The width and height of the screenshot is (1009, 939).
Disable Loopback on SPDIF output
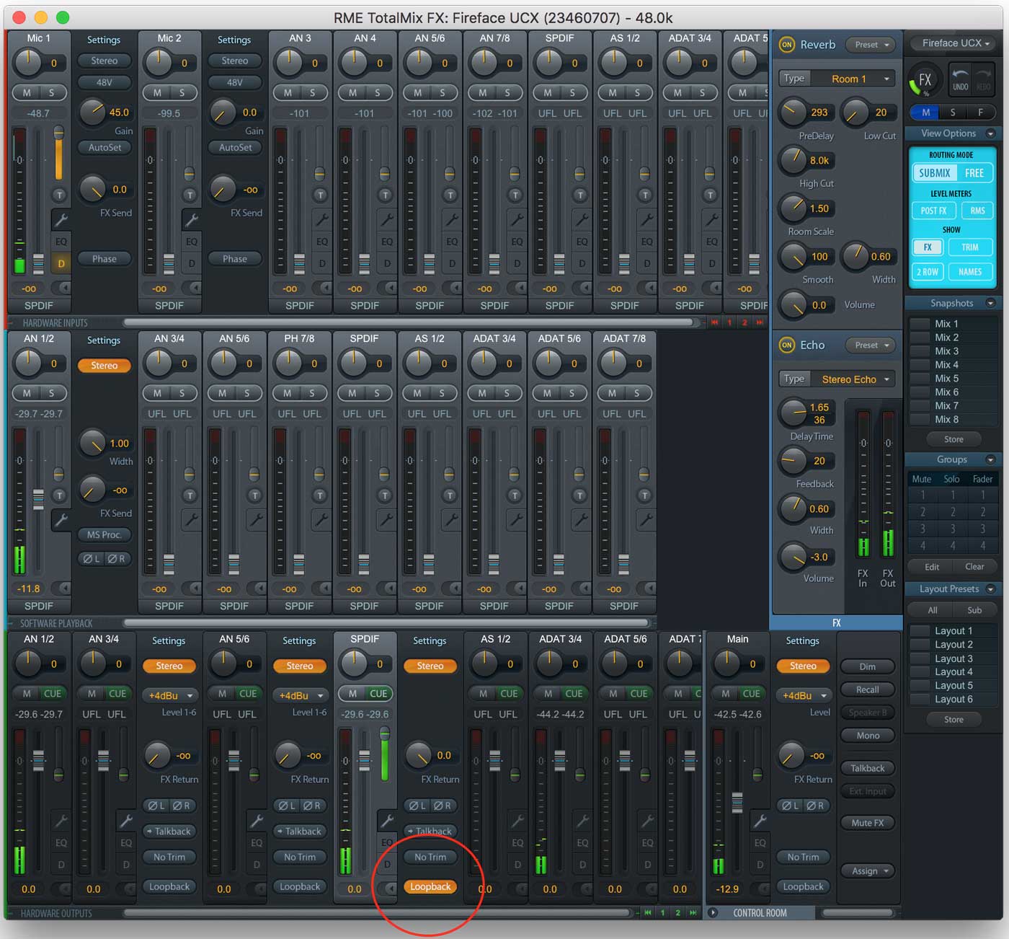coord(430,886)
